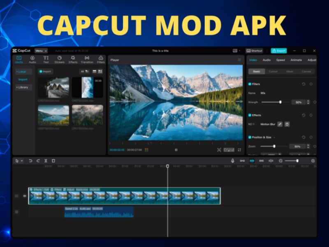The width and height of the screenshot is (329, 247).
Task: Click the Redo arrow in timeline toolbar
Action: (38, 161)
